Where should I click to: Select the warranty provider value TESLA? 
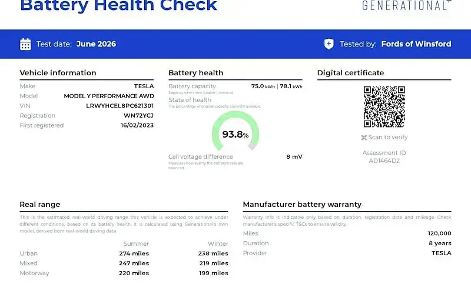tap(442, 253)
